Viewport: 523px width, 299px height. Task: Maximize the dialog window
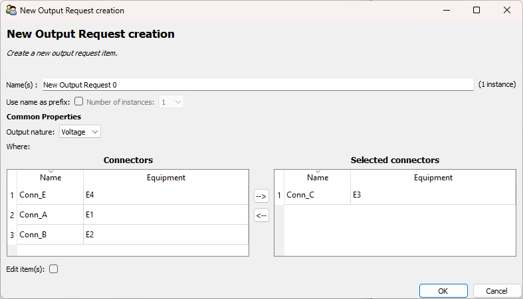(x=476, y=11)
